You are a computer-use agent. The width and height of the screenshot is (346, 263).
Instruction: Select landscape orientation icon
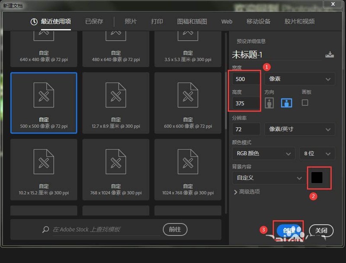pyautogui.click(x=286, y=103)
